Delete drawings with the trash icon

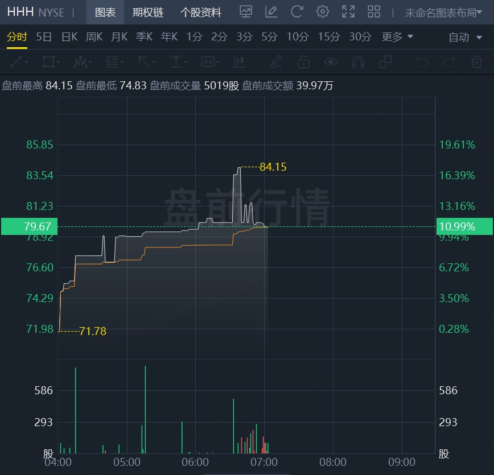(x=476, y=62)
